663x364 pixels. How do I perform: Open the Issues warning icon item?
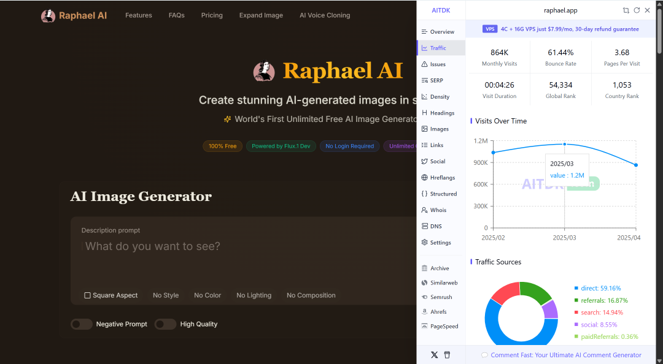pos(425,64)
